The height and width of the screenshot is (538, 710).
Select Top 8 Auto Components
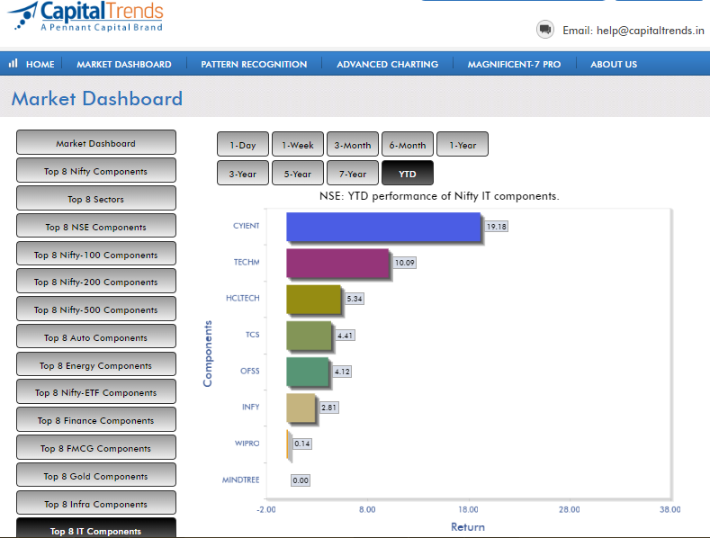[96, 337]
